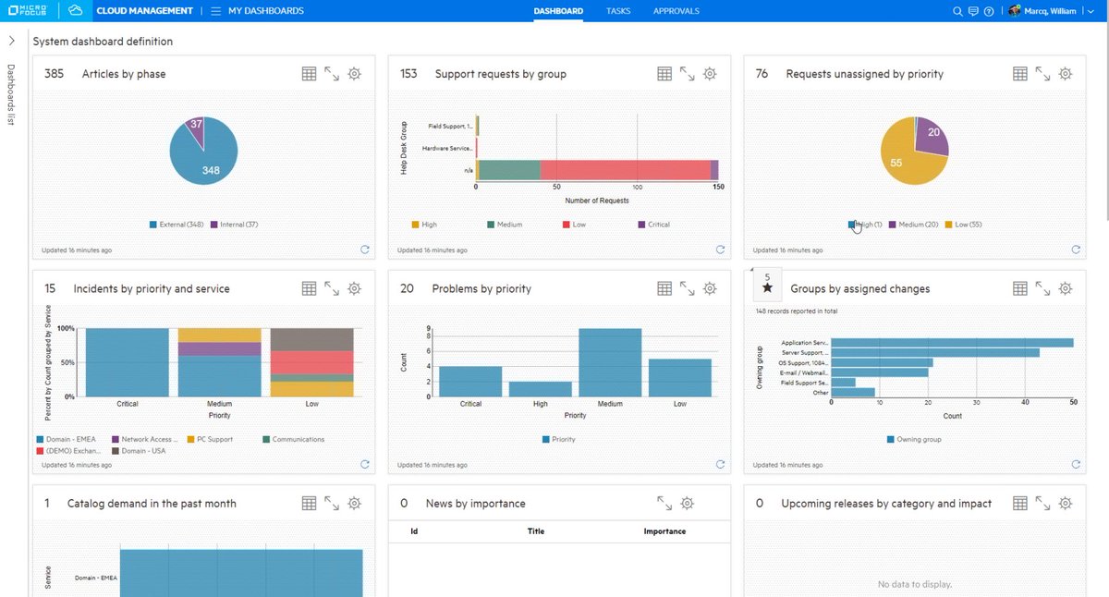This screenshot has height=597, width=1109.
Task: Open search in the top bar
Action: pyautogui.click(x=957, y=11)
